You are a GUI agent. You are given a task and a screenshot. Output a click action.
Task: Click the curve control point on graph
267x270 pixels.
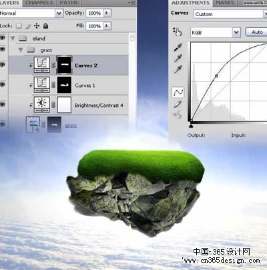coord(216,76)
